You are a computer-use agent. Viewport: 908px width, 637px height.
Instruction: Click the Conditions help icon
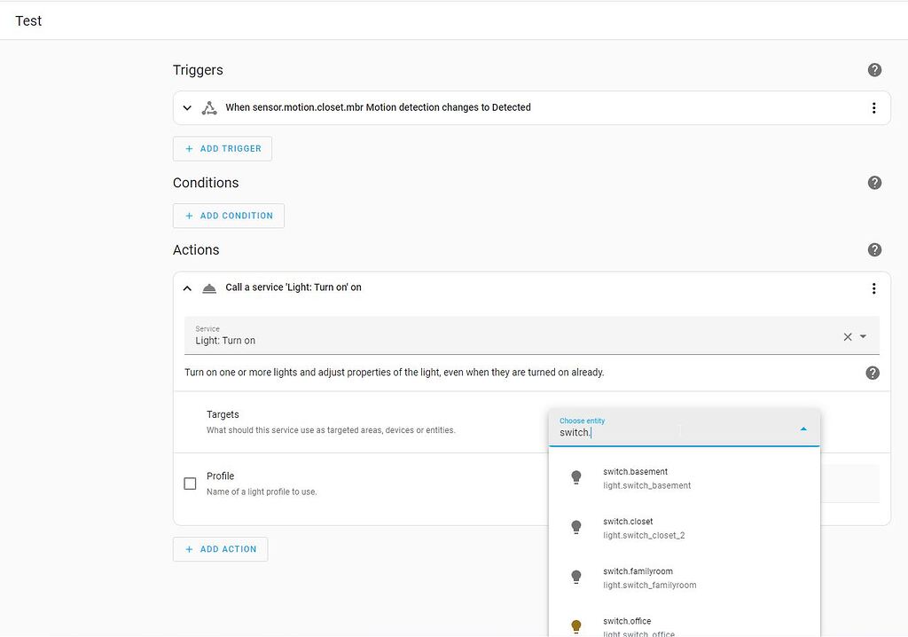tap(874, 183)
